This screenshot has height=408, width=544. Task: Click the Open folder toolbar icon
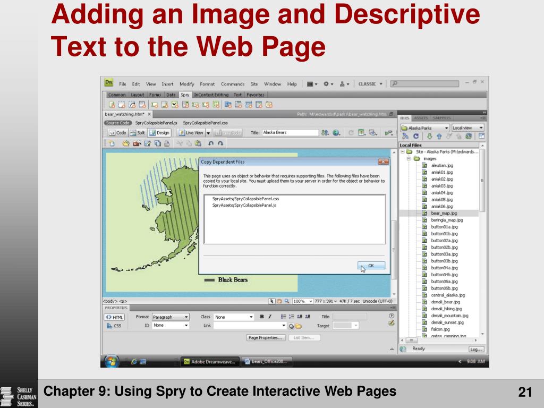coord(125,143)
